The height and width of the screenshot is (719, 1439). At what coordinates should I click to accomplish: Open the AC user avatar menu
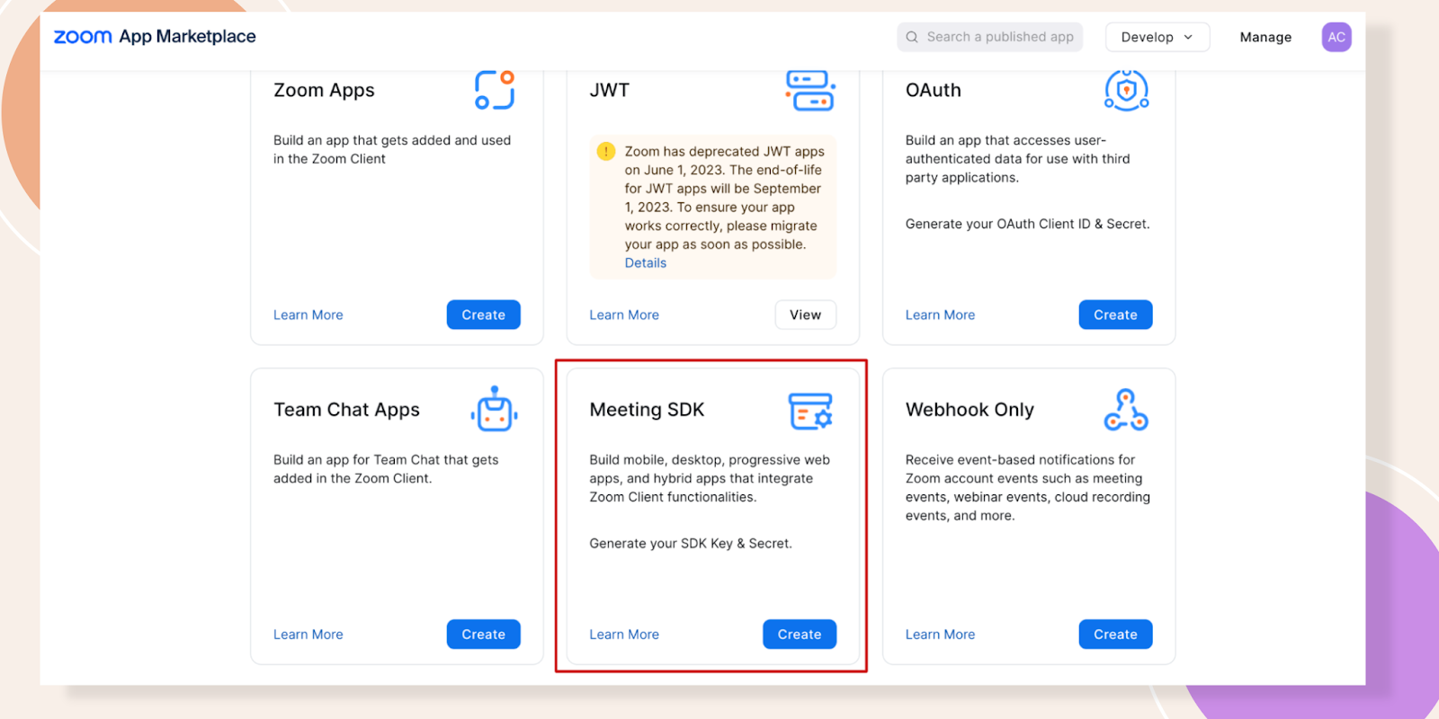click(x=1336, y=37)
